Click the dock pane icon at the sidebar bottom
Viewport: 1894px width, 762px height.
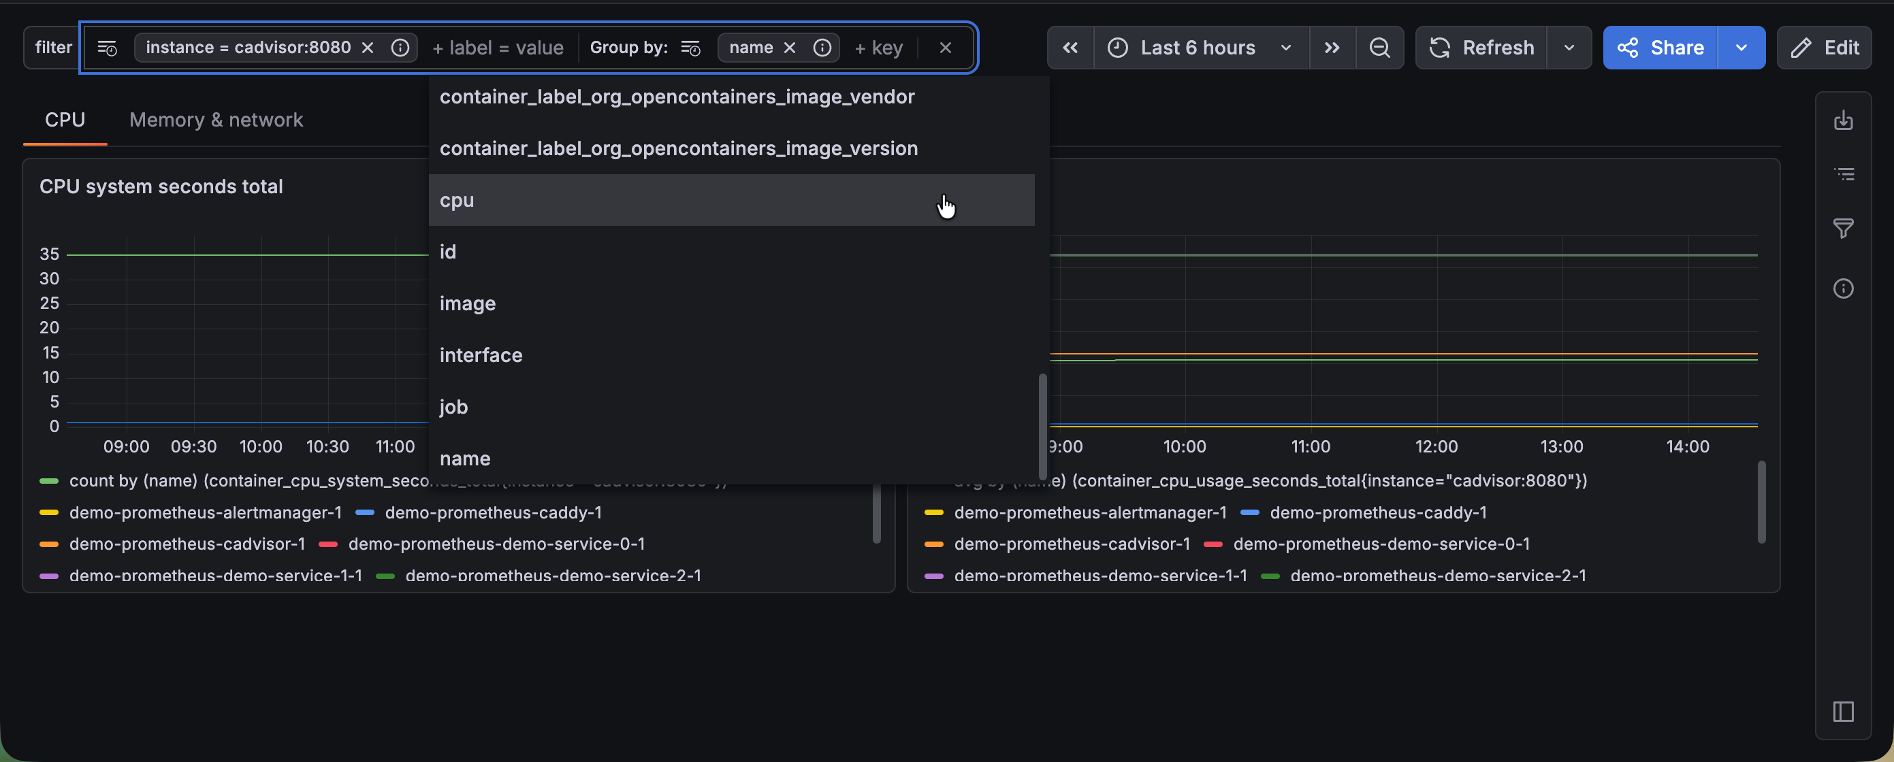1842,710
